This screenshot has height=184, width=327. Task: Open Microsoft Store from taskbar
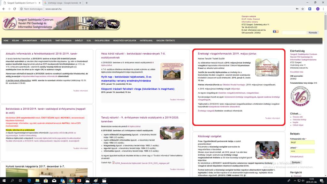[x=46, y=181]
